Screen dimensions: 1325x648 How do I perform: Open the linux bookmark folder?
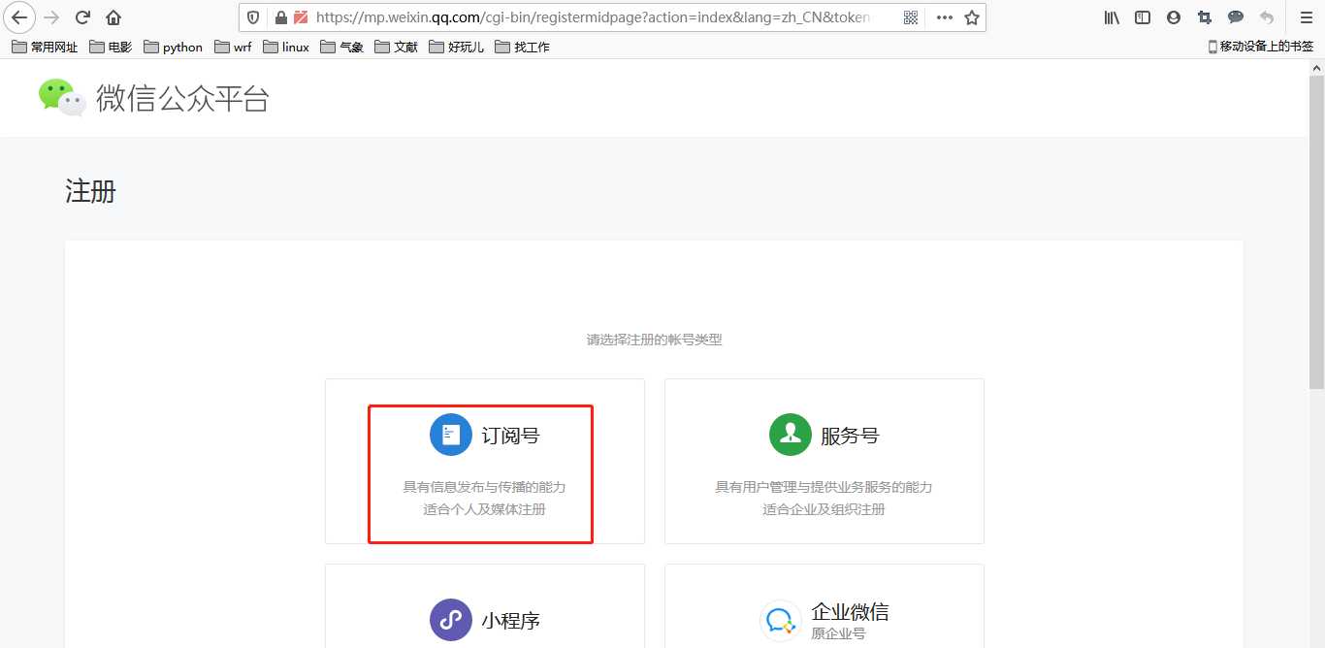286,47
